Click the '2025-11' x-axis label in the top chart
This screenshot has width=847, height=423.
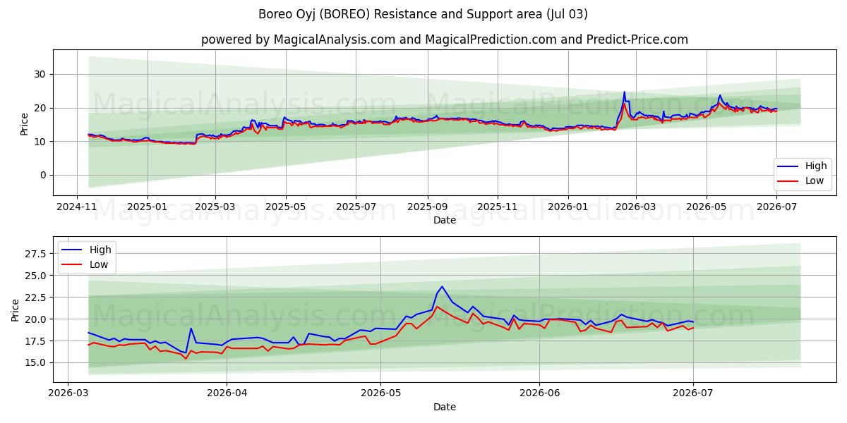click(x=498, y=207)
